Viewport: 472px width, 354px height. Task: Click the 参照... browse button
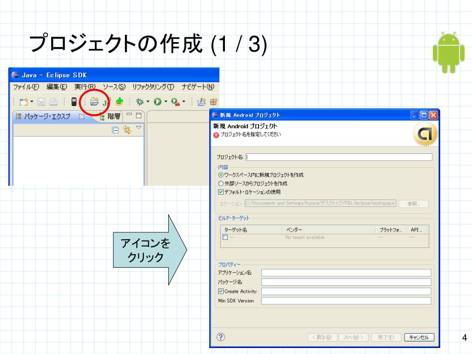(413, 204)
